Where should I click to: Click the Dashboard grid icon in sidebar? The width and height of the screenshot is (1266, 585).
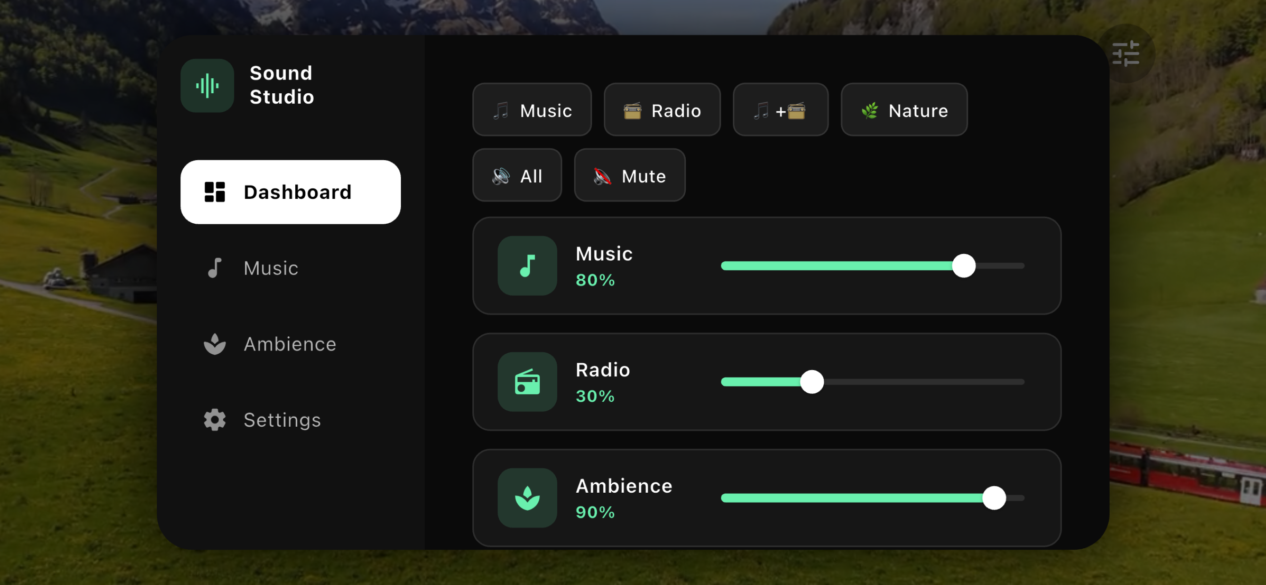click(x=215, y=192)
